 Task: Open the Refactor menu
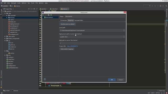tap(24, 3)
